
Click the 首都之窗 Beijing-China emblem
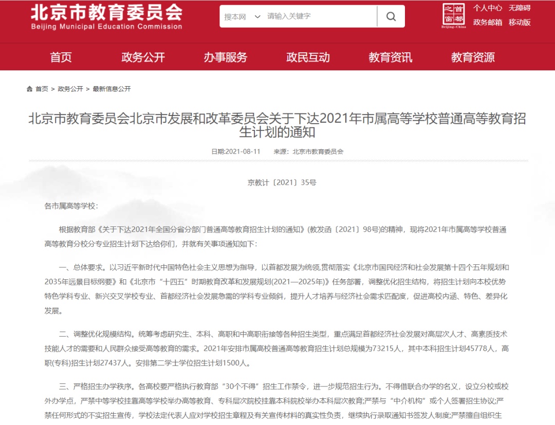pos(454,15)
